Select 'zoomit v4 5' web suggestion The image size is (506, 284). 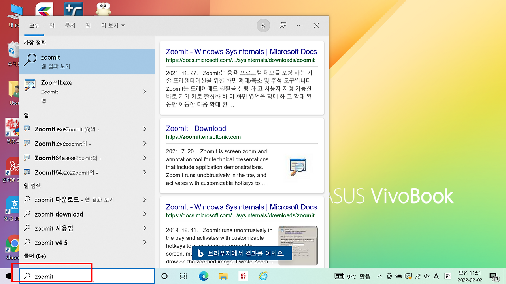77,242
